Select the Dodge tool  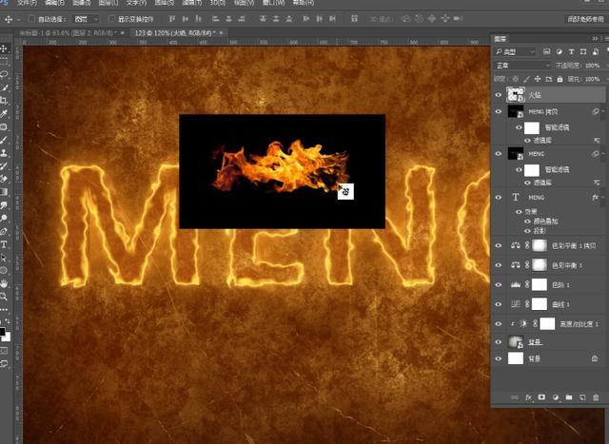tap(4, 219)
